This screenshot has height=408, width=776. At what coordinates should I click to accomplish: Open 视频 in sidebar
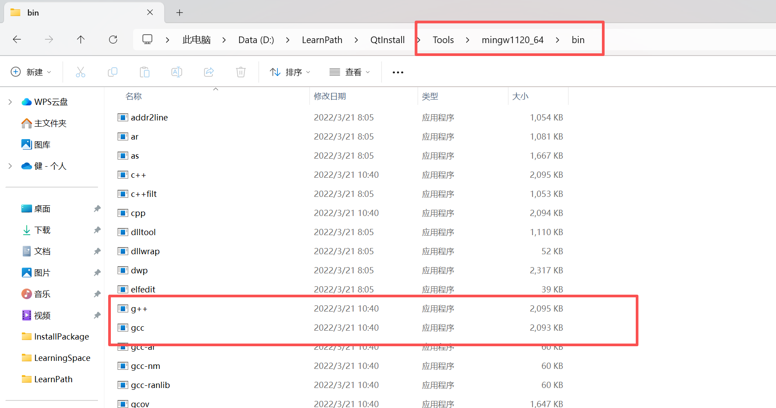tap(36, 315)
